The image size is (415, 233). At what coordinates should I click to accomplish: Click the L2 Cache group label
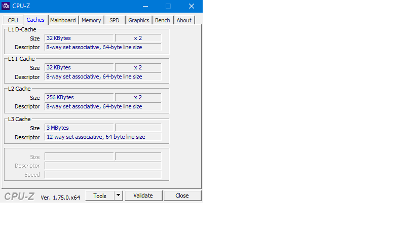click(19, 89)
